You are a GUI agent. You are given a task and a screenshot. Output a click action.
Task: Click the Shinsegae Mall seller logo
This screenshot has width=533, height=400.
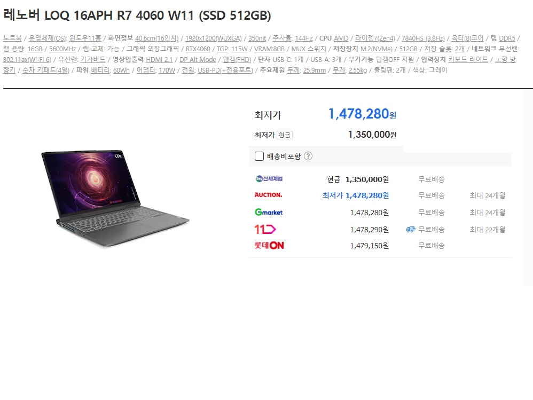click(x=269, y=179)
